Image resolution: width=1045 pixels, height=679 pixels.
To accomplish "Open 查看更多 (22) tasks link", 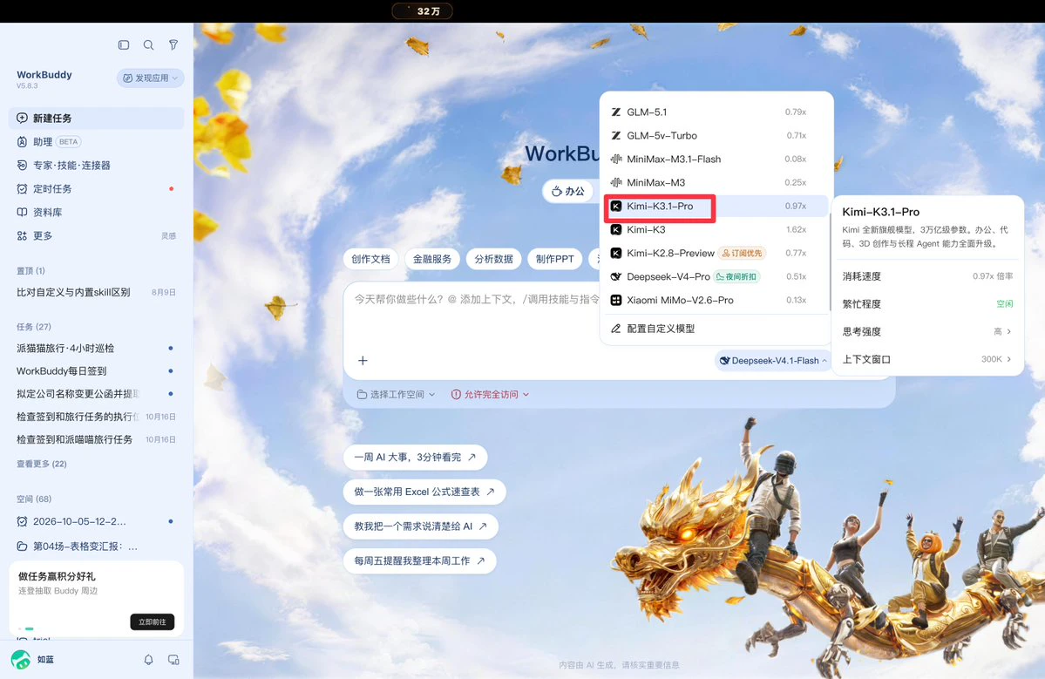I will point(41,464).
